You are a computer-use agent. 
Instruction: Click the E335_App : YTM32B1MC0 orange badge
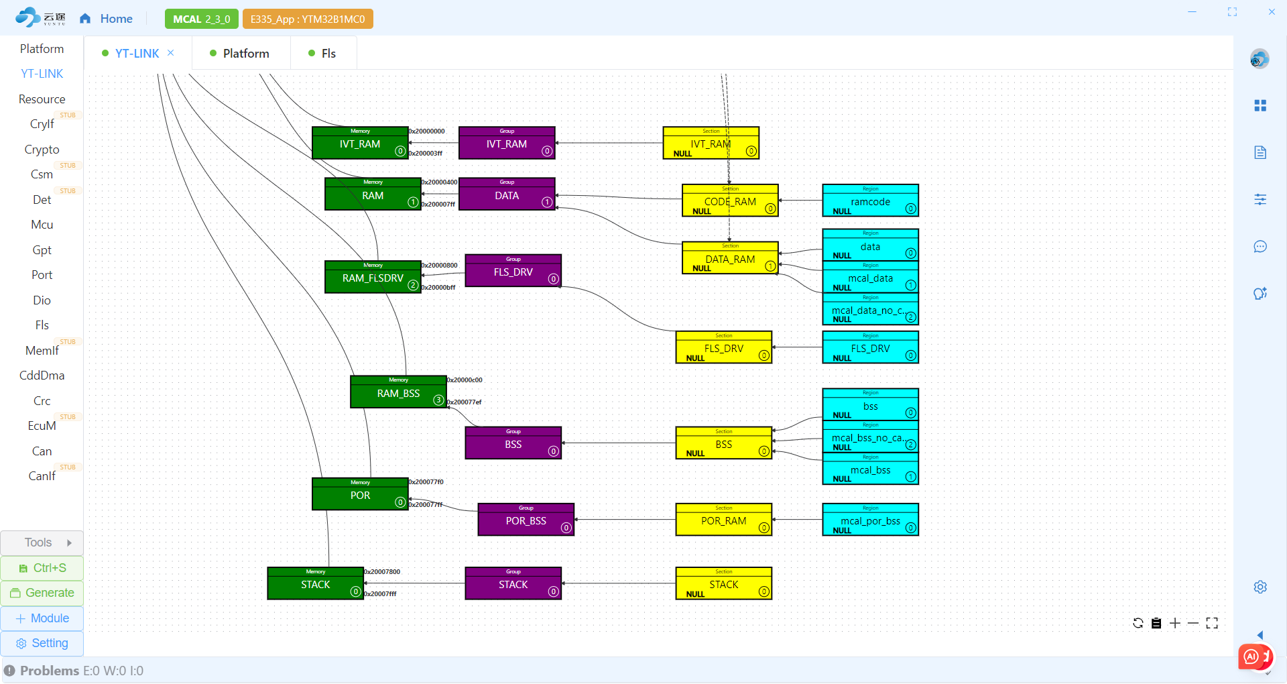click(308, 19)
